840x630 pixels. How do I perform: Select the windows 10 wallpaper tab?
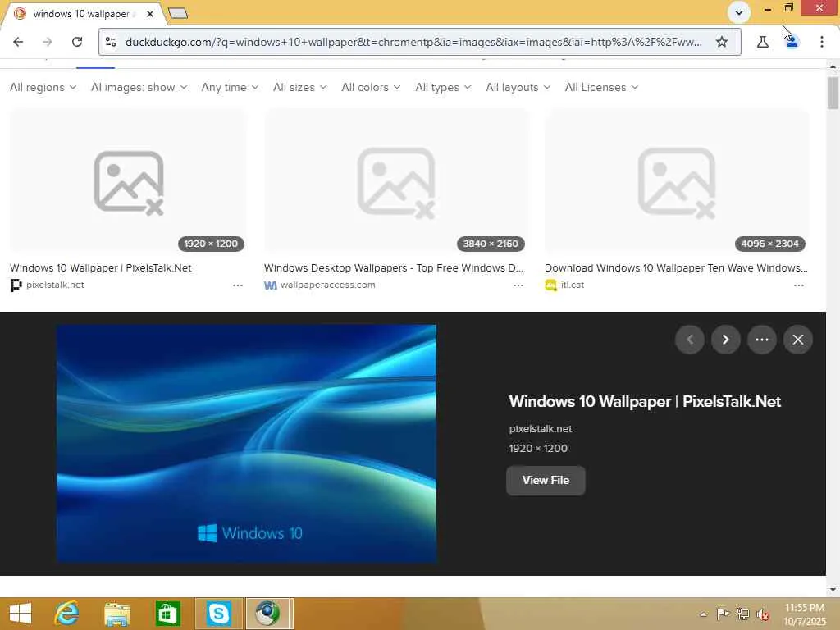(83, 14)
